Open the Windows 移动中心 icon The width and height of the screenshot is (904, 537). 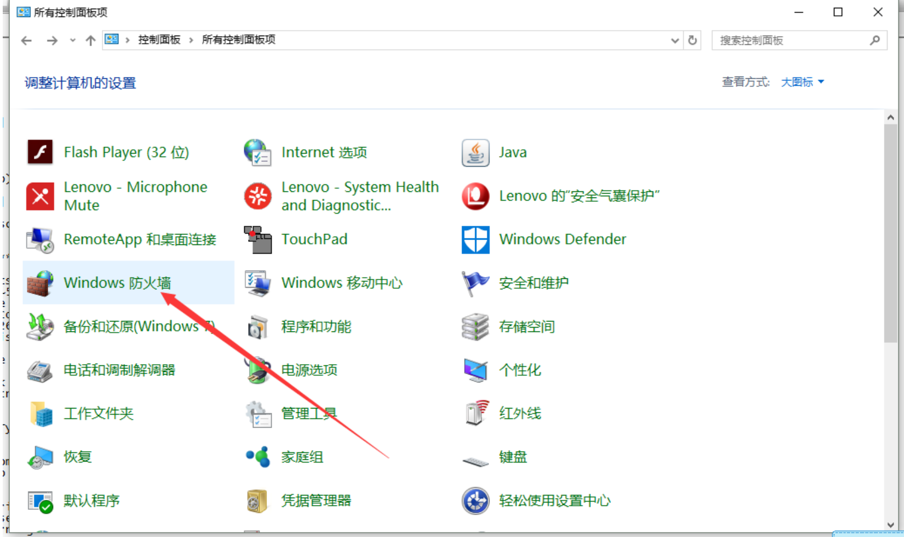tap(257, 283)
